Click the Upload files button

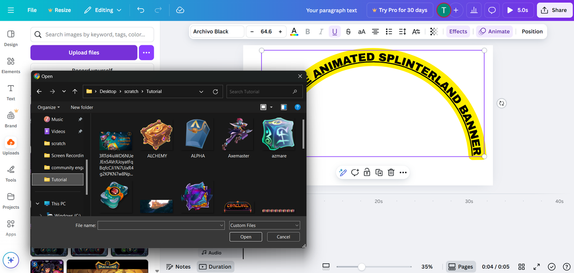pyautogui.click(x=84, y=52)
